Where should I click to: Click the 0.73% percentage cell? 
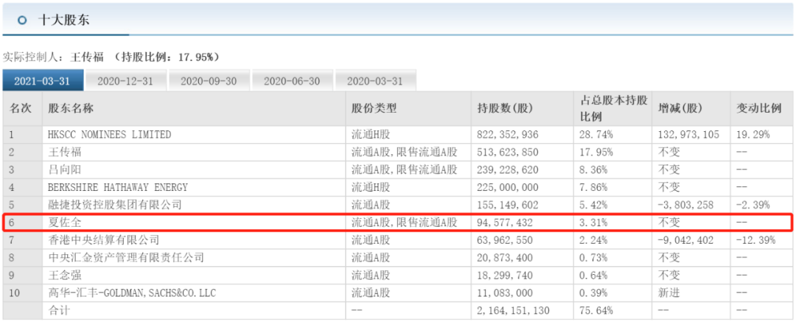pyautogui.click(x=595, y=258)
